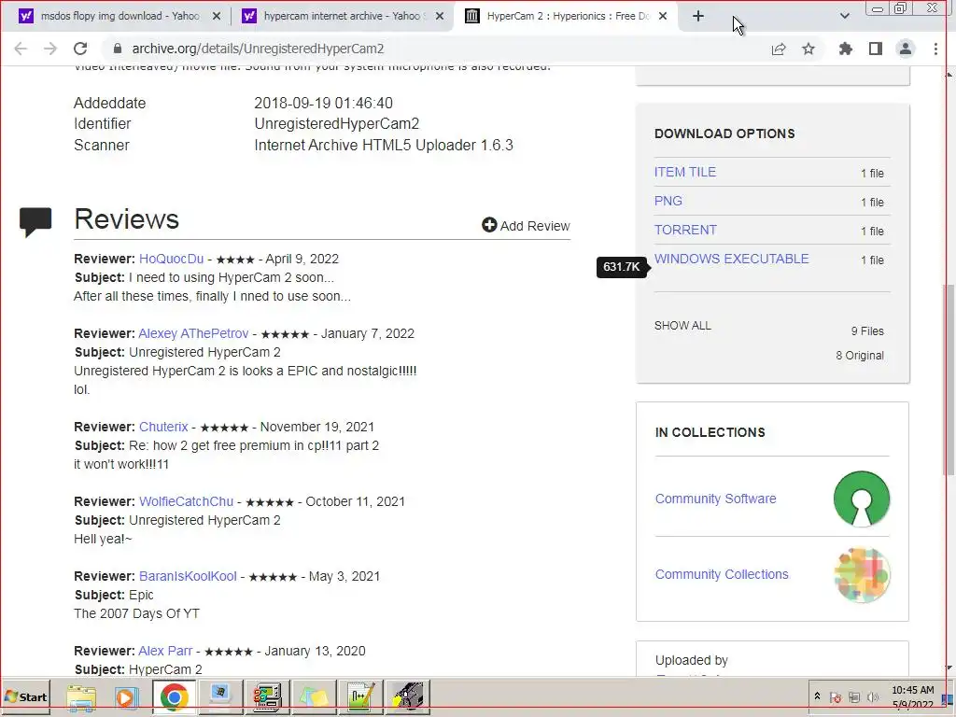Open a new browser tab

[x=698, y=17]
